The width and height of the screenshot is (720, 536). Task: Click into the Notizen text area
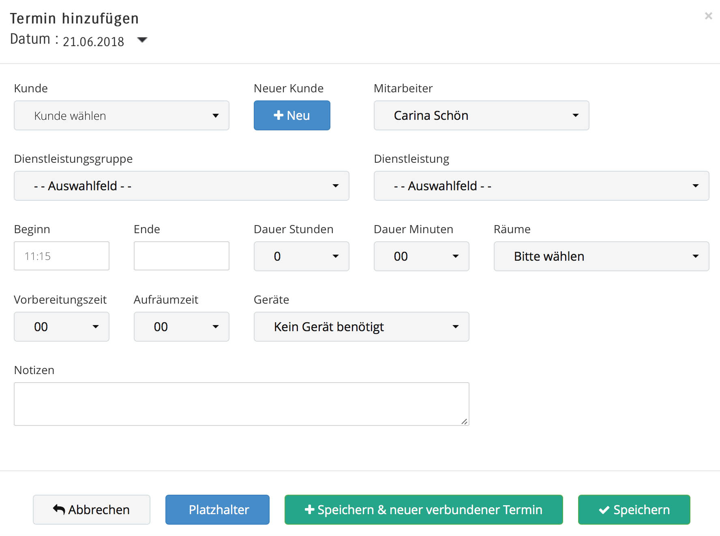coord(242,404)
